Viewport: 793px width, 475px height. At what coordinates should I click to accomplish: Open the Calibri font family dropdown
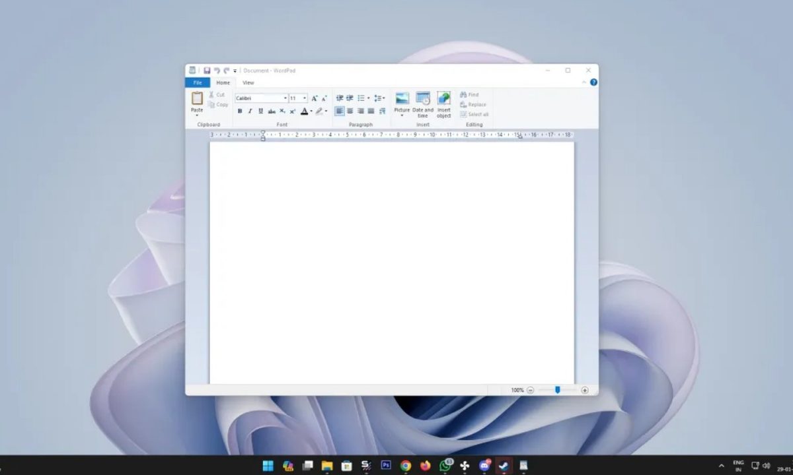tap(285, 98)
